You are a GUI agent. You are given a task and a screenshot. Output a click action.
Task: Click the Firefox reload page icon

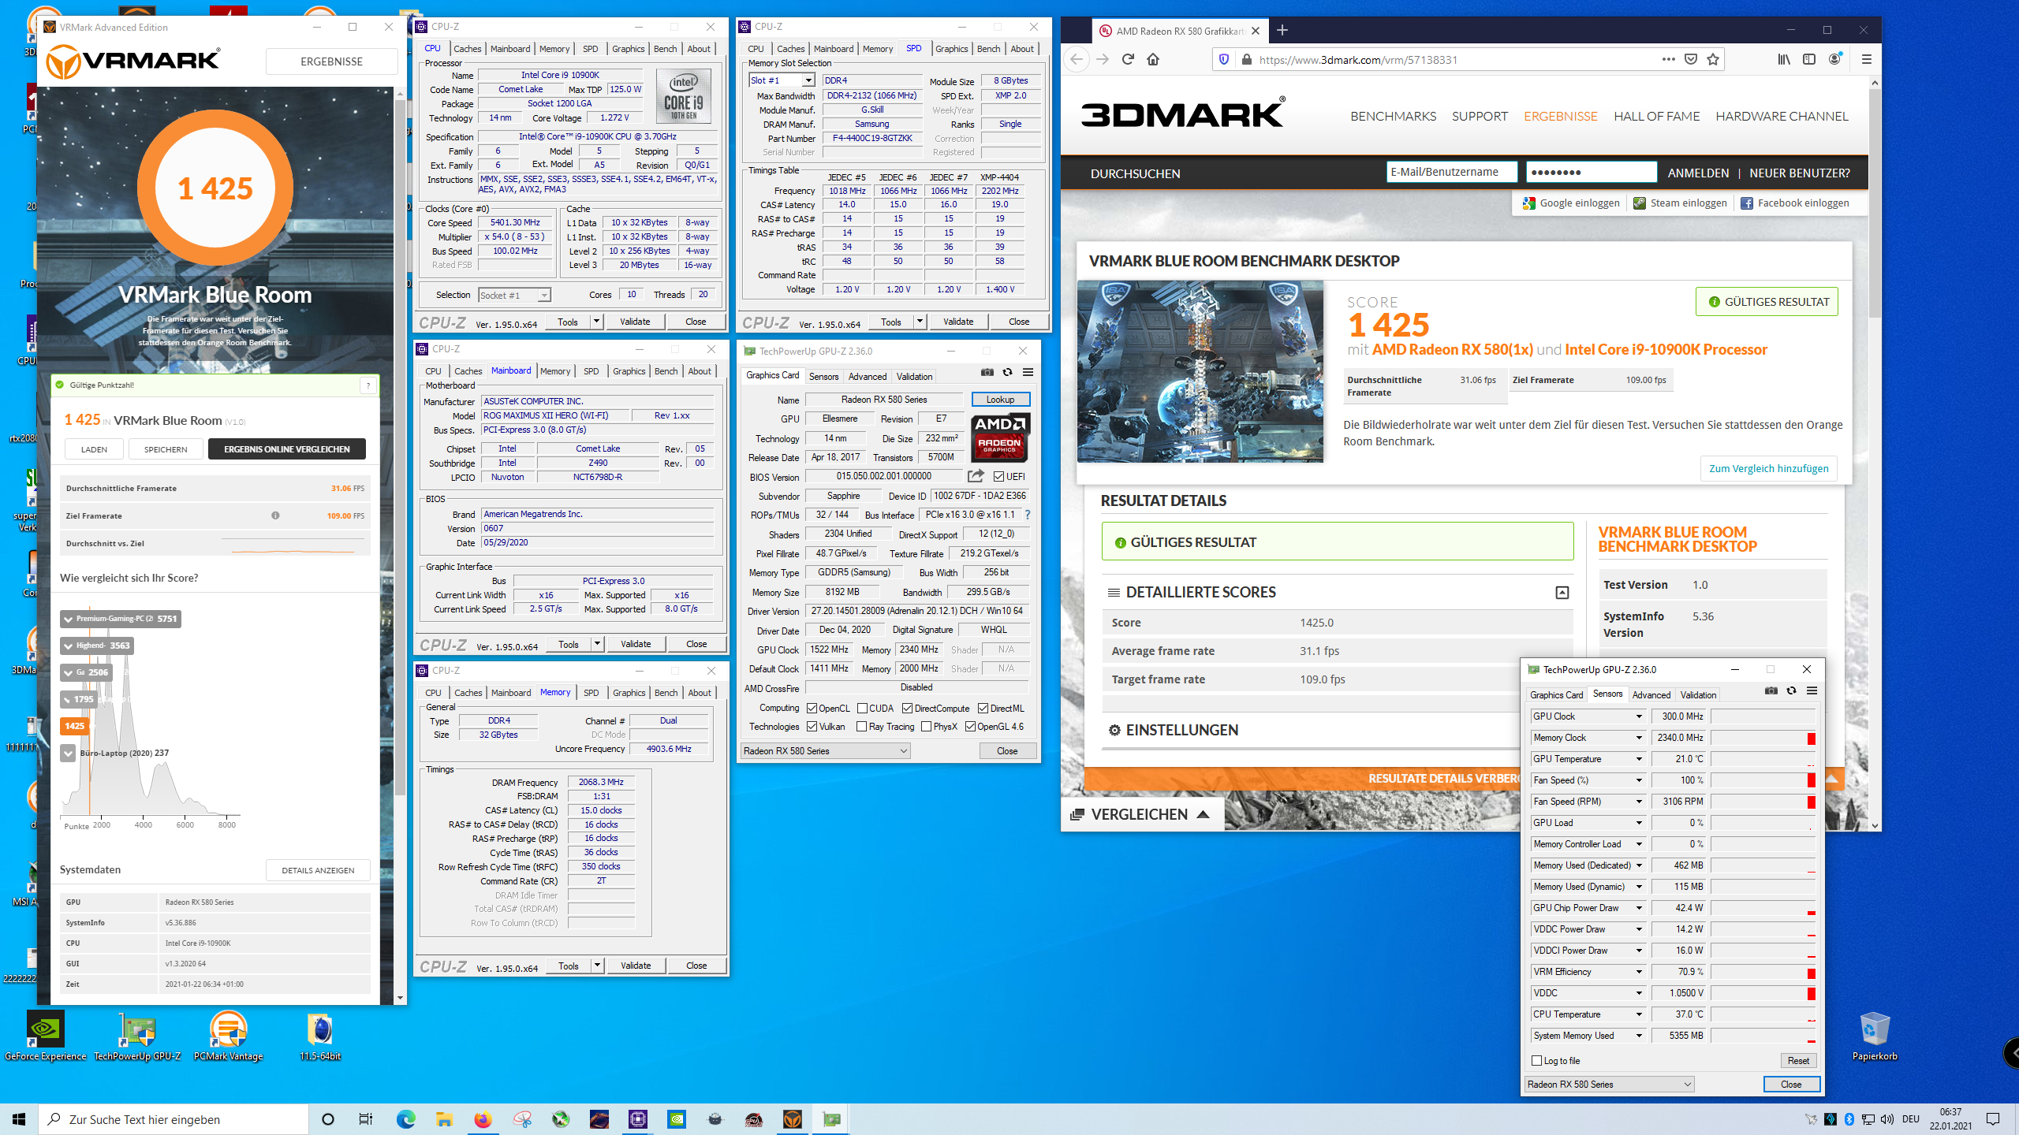pyautogui.click(x=1128, y=59)
